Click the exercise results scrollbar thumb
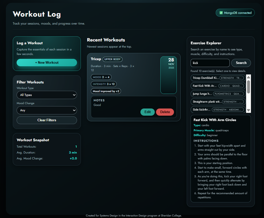Screen dimensions: 264x218 click(249, 87)
